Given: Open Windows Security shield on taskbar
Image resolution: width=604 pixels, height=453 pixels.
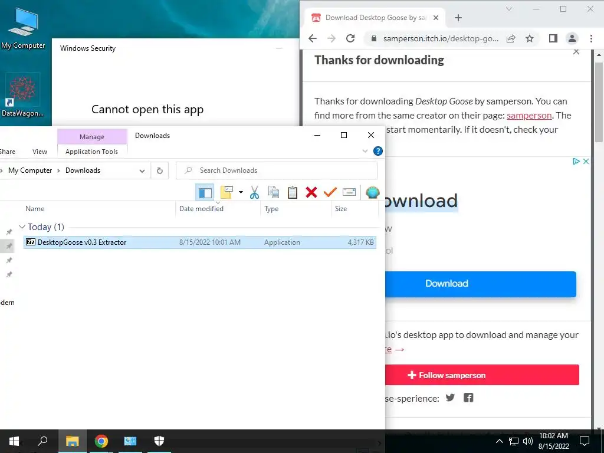Looking at the screenshot, I should click(159, 441).
